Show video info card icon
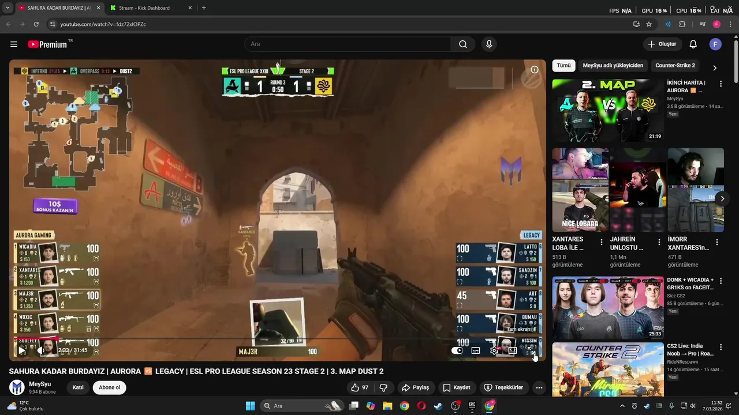Viewport: 739px width, 415px height. coord(535,70)
